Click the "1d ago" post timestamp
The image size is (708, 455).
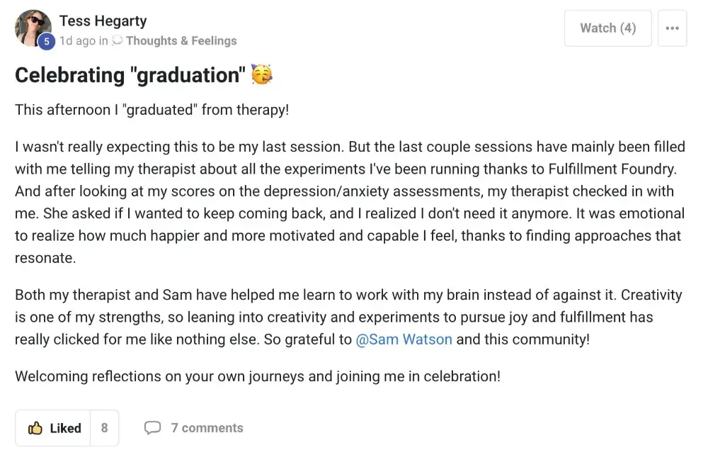[77, 41]
